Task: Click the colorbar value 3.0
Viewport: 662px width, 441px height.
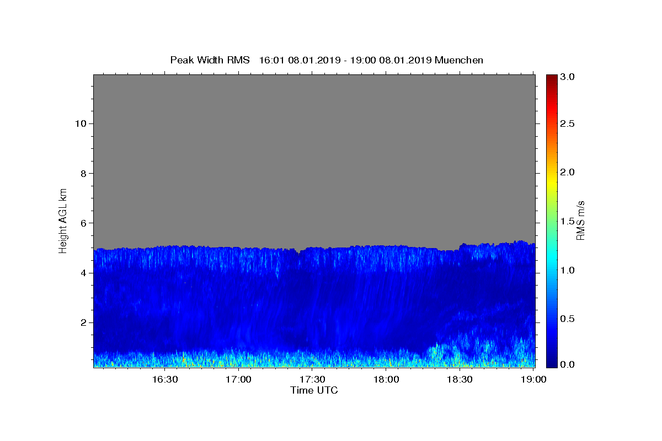Action: point(567,77)
